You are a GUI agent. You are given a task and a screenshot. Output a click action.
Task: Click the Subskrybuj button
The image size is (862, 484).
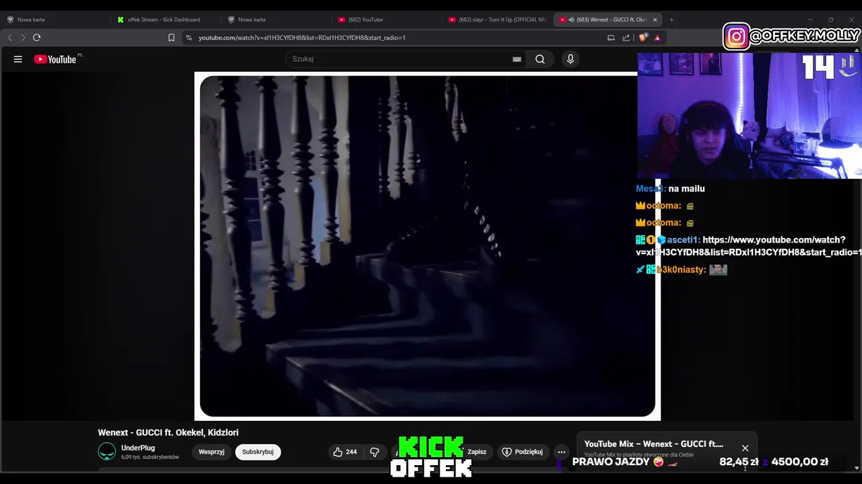(258, 452)
